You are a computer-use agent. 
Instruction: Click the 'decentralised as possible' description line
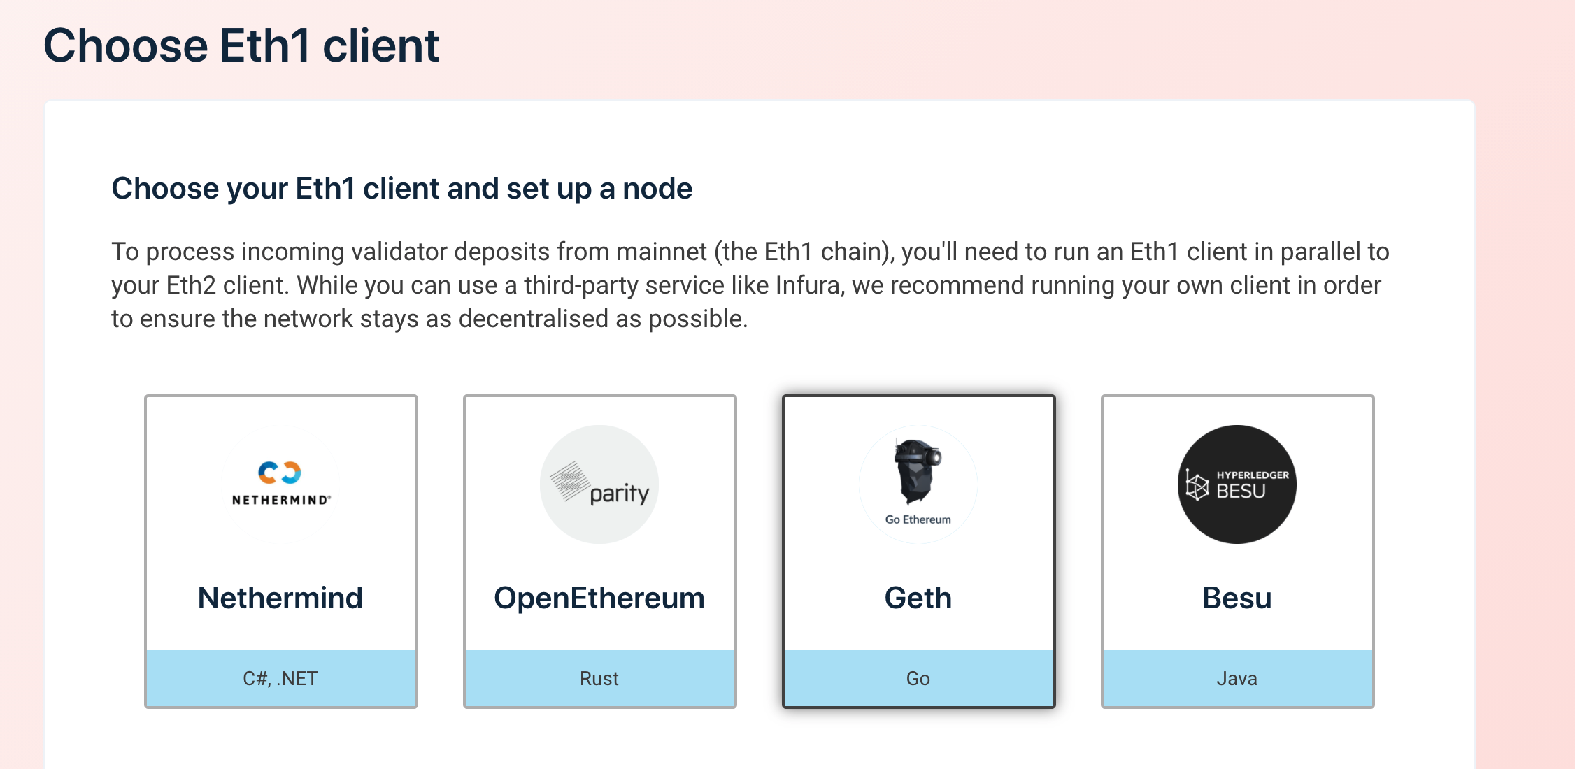430,319
